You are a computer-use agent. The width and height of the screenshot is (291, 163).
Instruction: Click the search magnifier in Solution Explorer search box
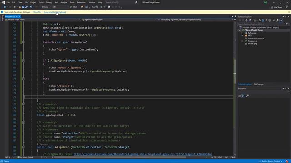pos(286,24)
